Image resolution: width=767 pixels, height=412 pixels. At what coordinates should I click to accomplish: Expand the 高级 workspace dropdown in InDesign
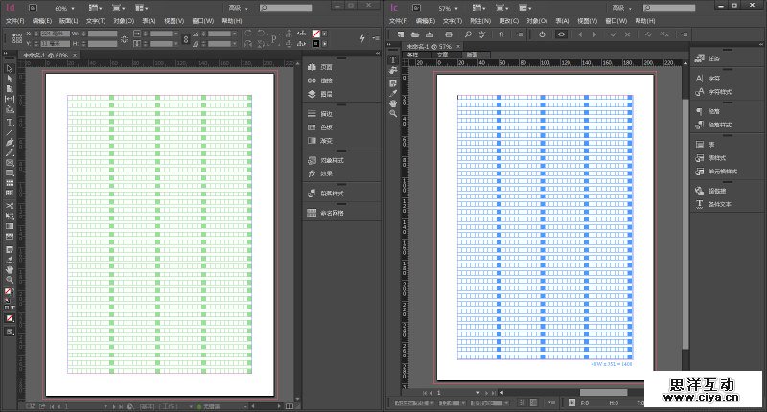(237, 7)
